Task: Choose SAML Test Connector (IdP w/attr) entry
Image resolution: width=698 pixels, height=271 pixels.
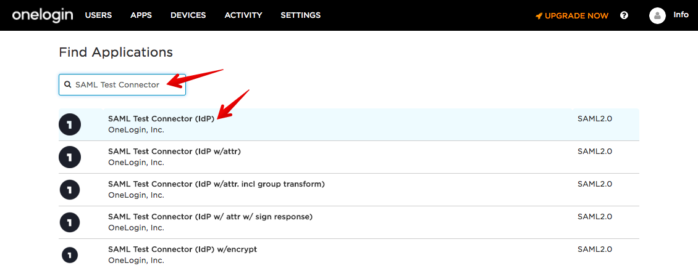Action: pos(174,152)
